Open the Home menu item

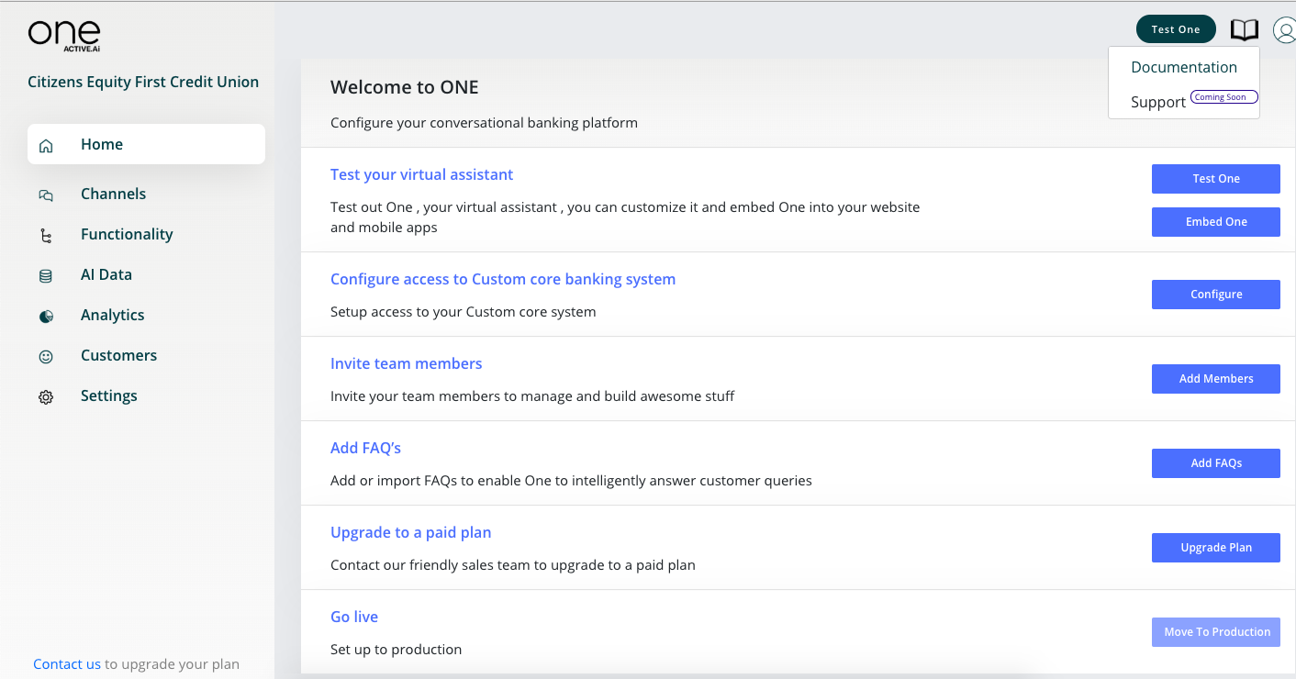[x=146, y=144]
